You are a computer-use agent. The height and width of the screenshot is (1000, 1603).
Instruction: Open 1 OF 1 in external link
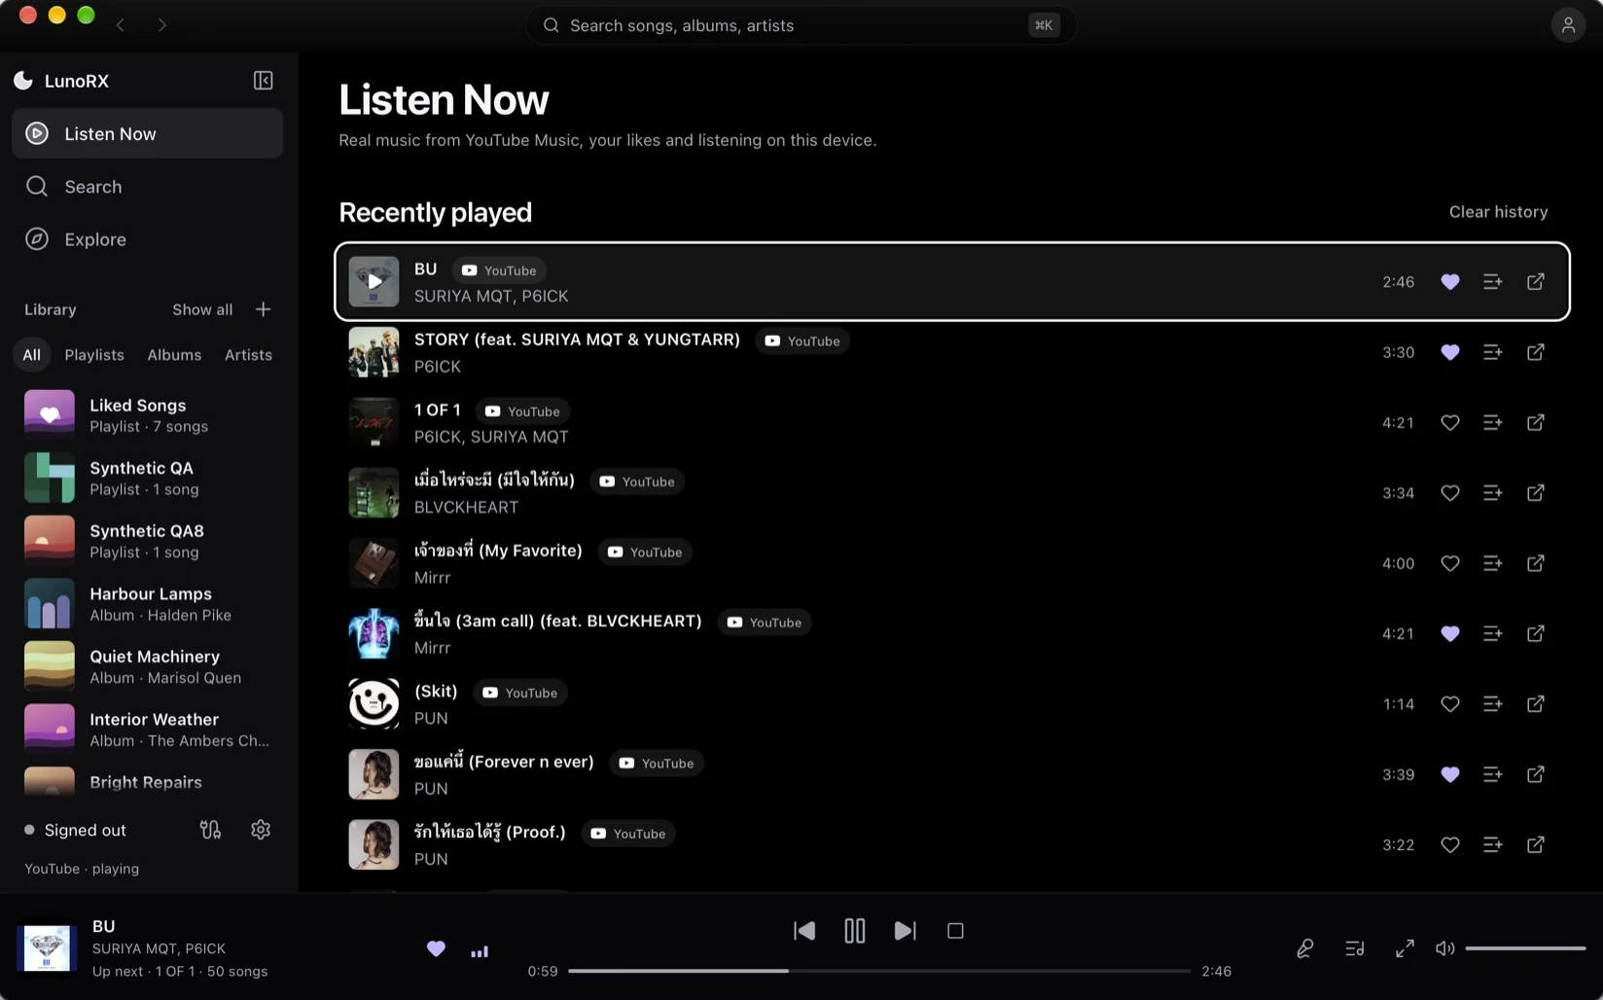[1535, 422]
